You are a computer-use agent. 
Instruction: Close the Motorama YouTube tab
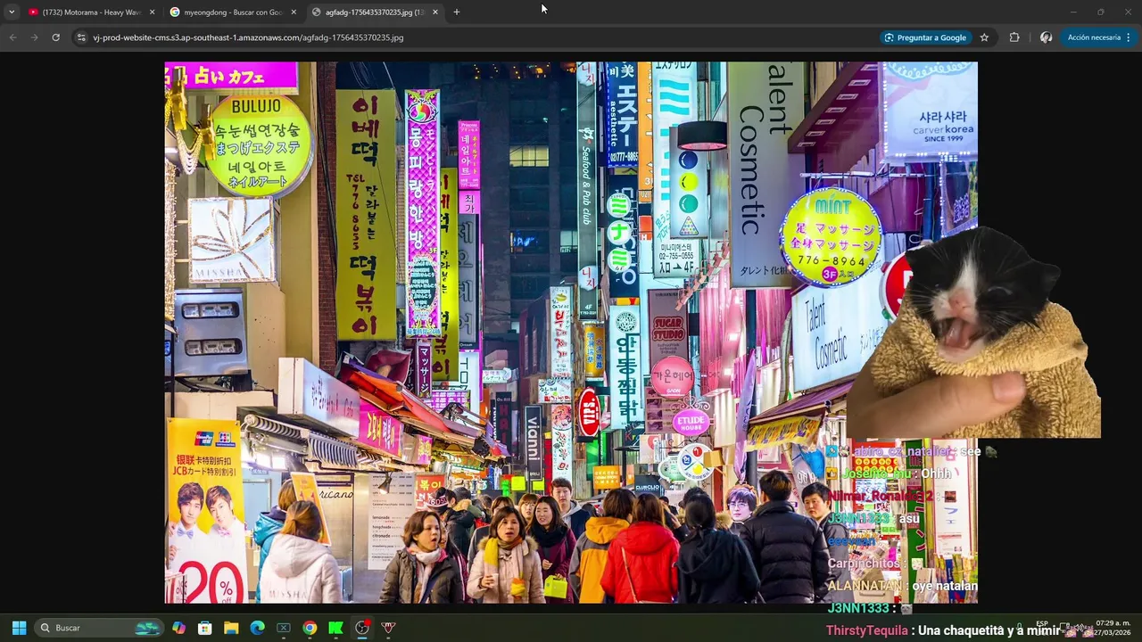(152, 12)
